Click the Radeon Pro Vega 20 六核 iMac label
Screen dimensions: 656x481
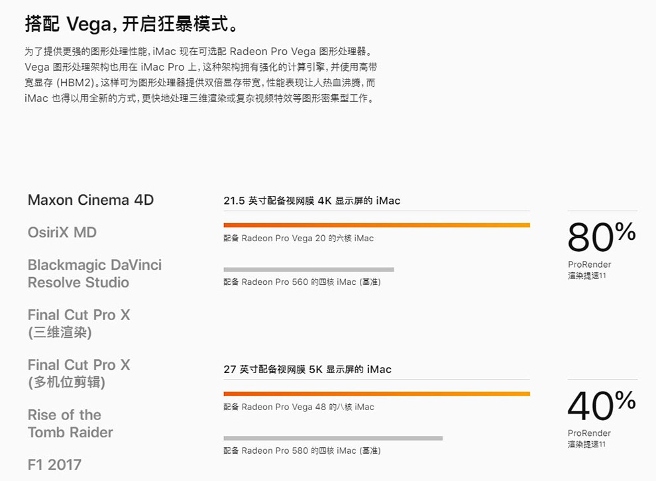[x=298, y=238]
